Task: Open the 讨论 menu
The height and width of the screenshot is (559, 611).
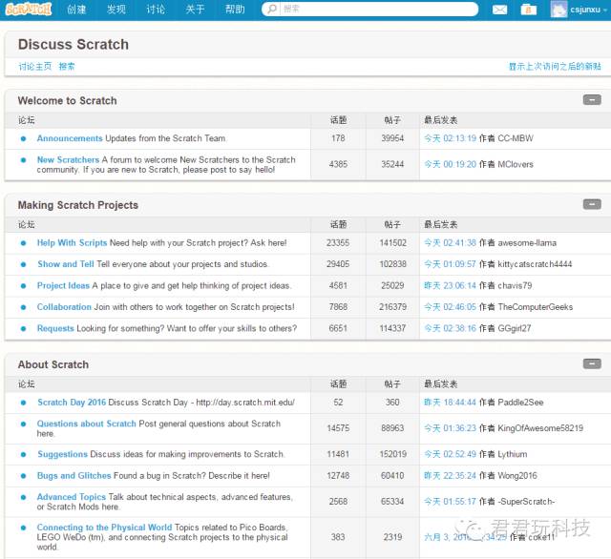Action: (156, 9)
